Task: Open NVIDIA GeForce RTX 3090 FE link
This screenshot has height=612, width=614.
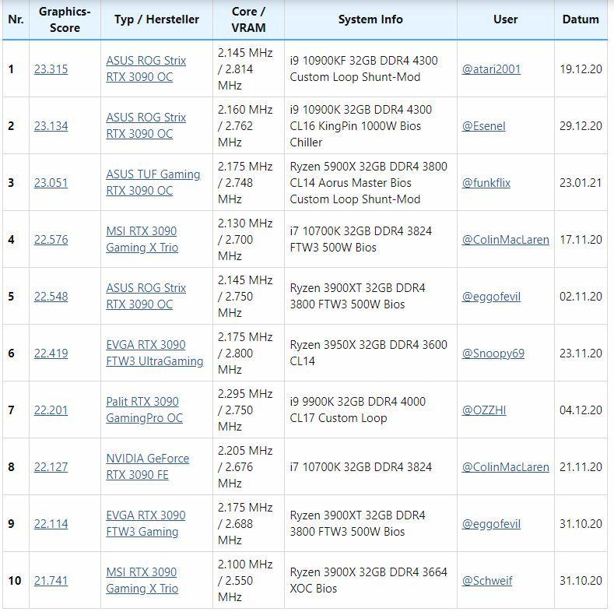Action: [x=148, y=466]
